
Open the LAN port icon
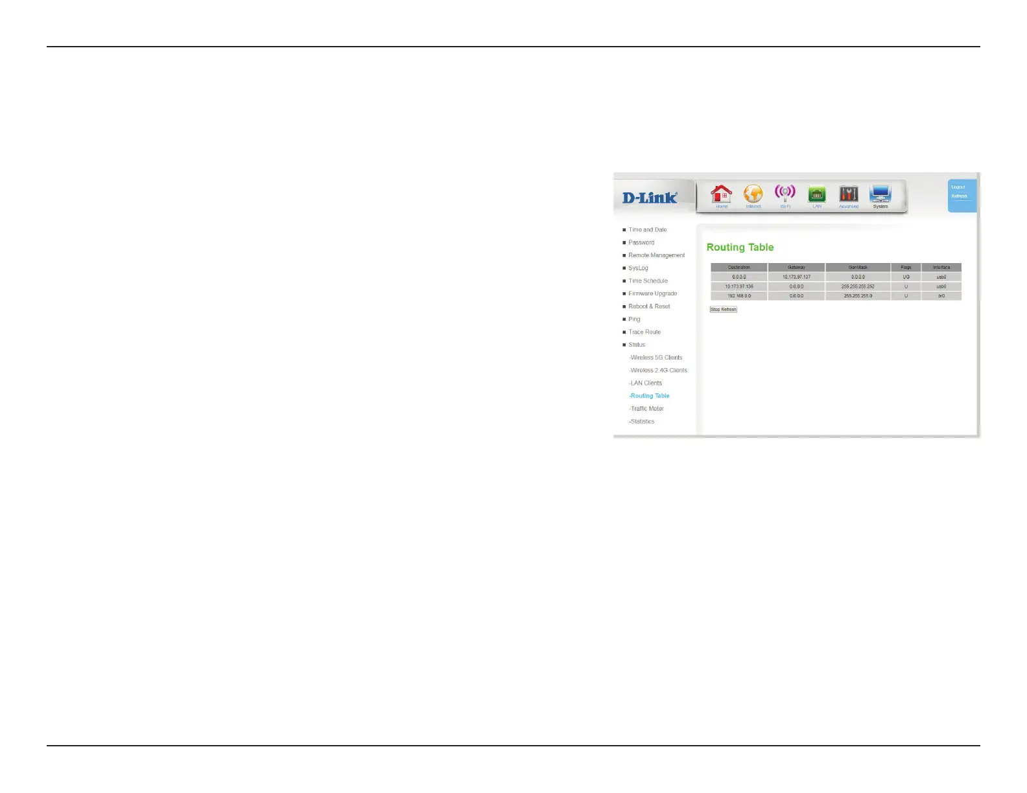[817, 196]
